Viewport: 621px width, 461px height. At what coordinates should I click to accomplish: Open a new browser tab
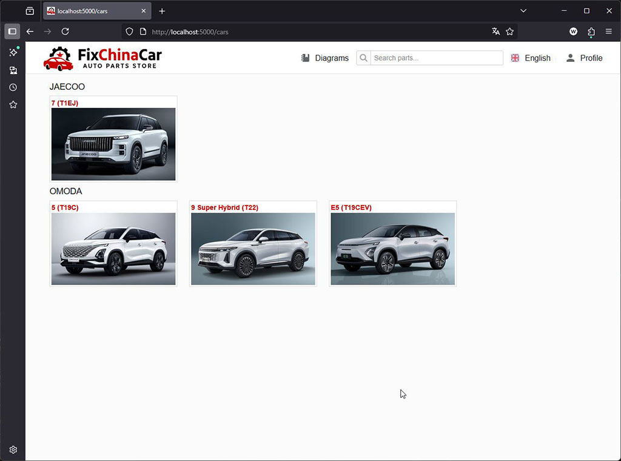pos(162,11)
